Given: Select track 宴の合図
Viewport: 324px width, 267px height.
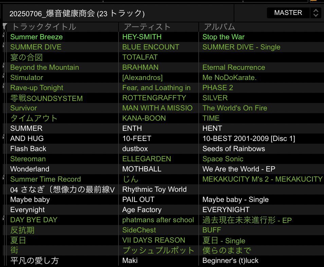Looking at the screenshot, I should [x=26, y=57].
